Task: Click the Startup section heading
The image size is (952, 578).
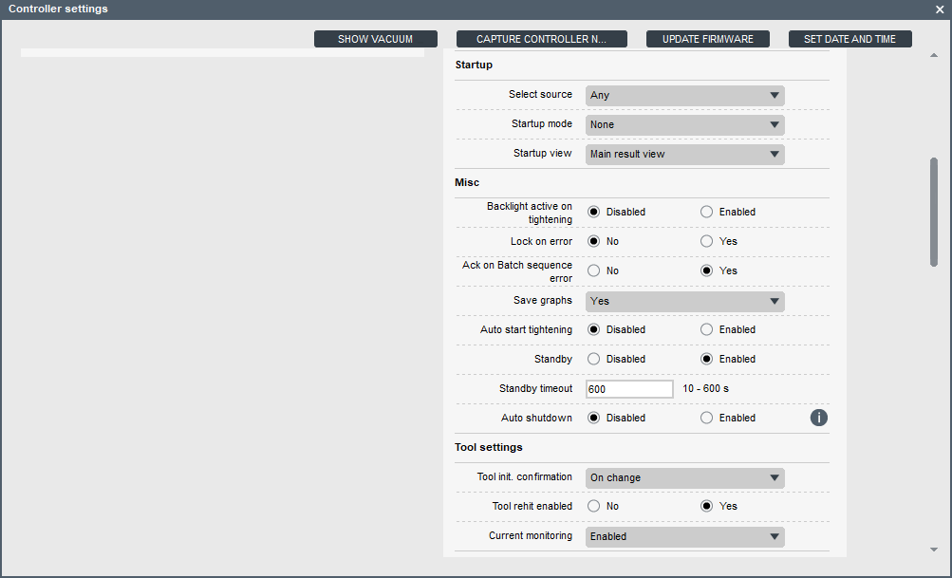Action: [474, 65]
